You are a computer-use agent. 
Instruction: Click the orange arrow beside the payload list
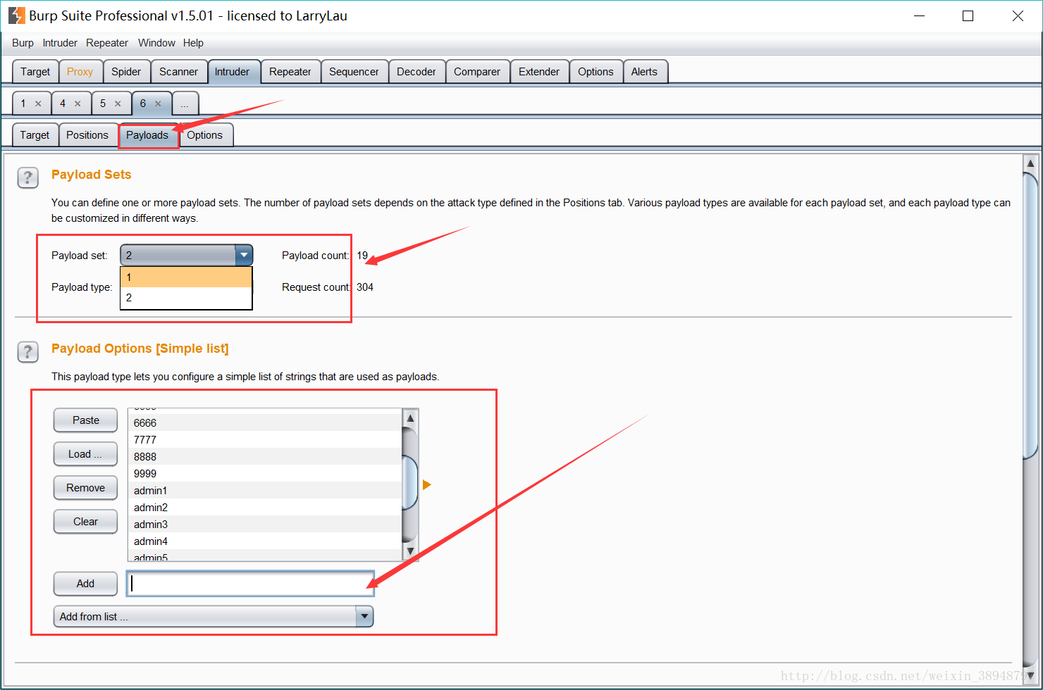click(426, 485)
